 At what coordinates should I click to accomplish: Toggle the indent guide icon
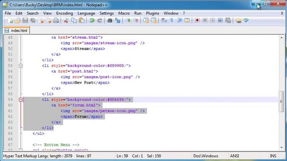tap(179, 21)
